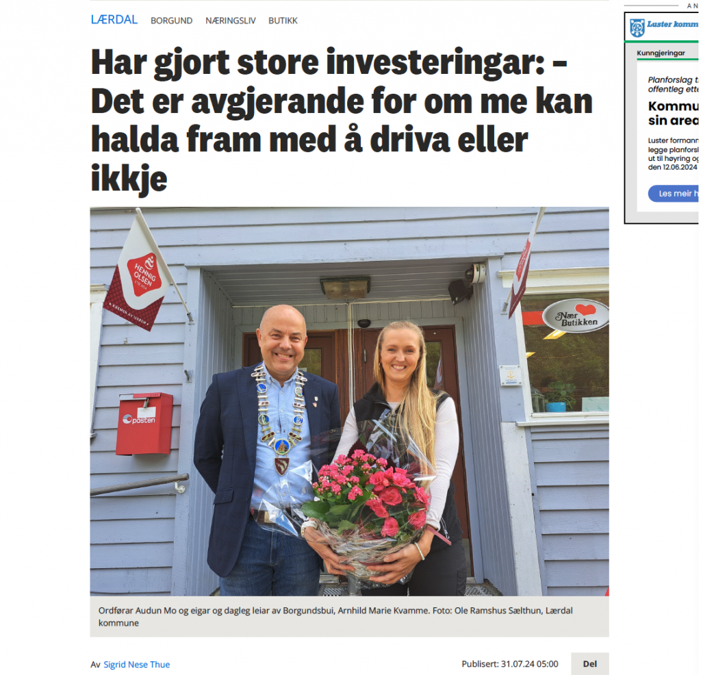701x675 pixels.
Task: Click the article headline text
Action: 342,120
